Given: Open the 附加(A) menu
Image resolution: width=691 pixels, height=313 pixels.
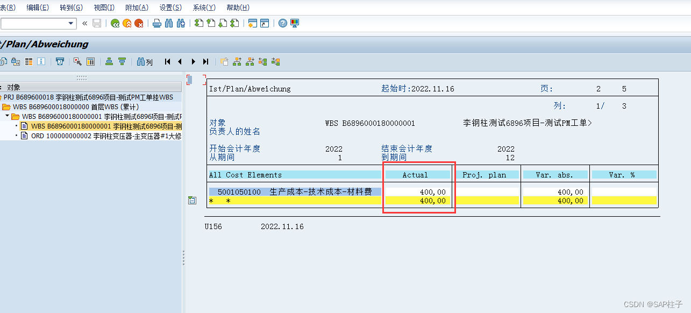Looking at the screenshot, I should [x=137, y=8].
